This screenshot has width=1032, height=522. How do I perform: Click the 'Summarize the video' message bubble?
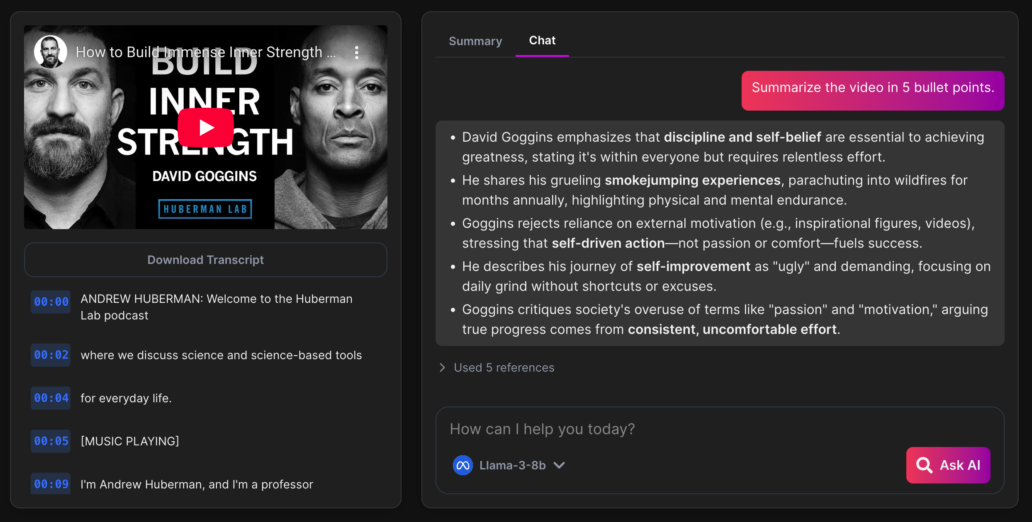coord(873,91)
